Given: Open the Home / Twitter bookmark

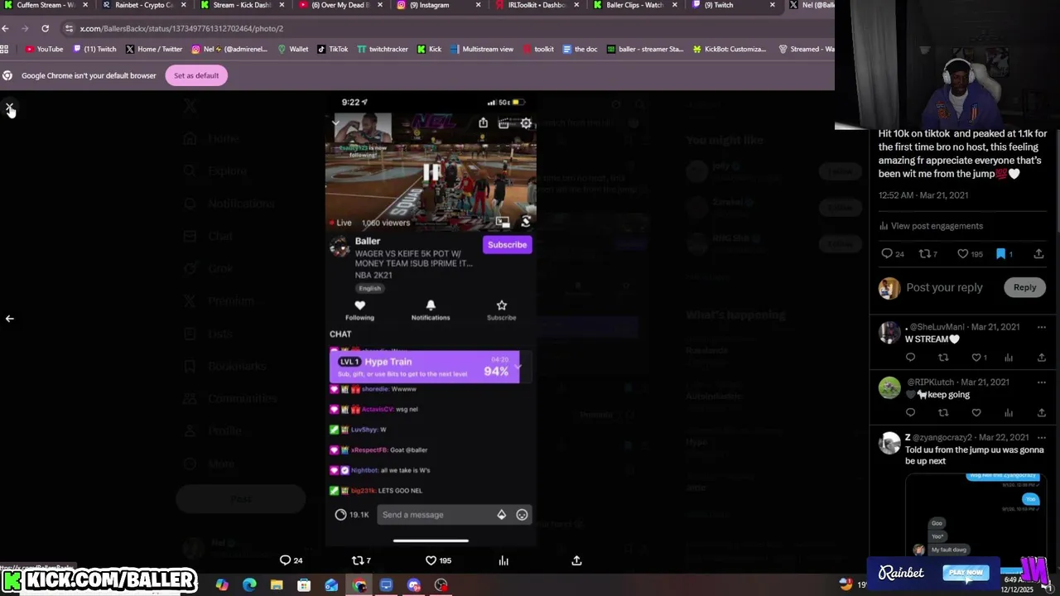Looking at the screenshot, I should [x=153, y=49].
